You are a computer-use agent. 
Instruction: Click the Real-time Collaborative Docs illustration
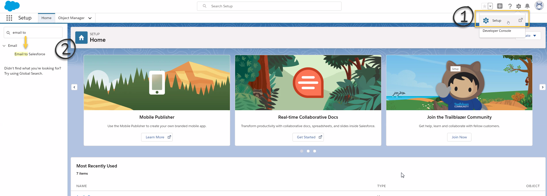point(308,83)
